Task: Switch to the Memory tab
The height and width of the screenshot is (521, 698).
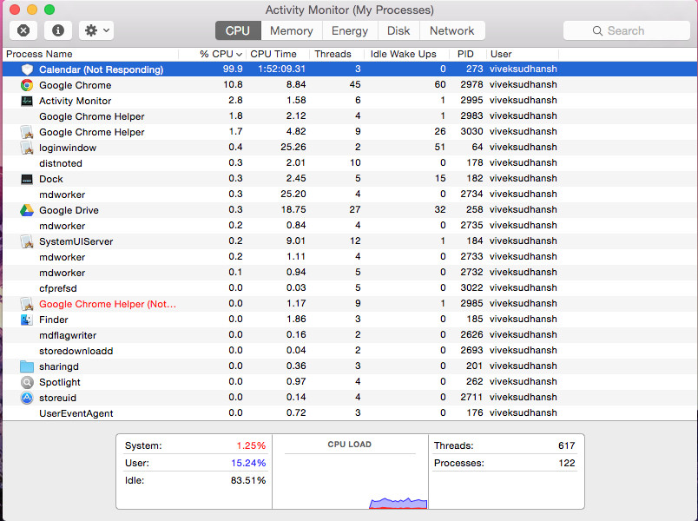Action: [291, 30]
